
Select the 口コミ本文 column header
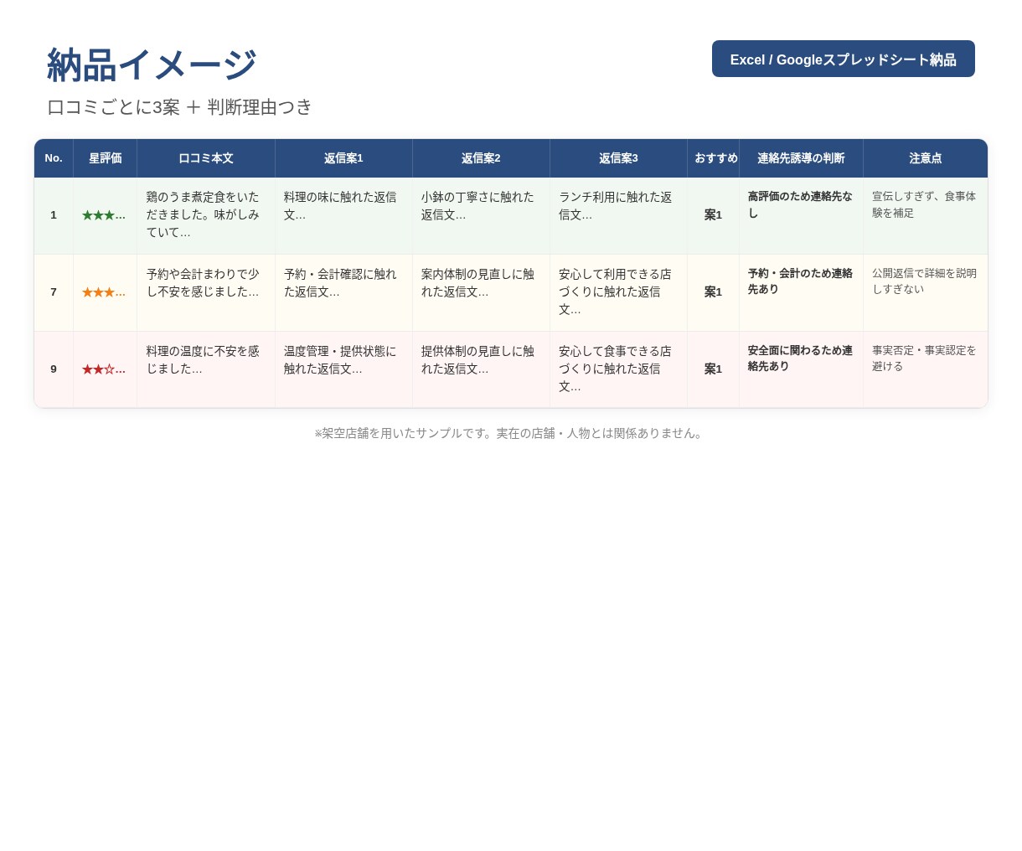[206, 158]
